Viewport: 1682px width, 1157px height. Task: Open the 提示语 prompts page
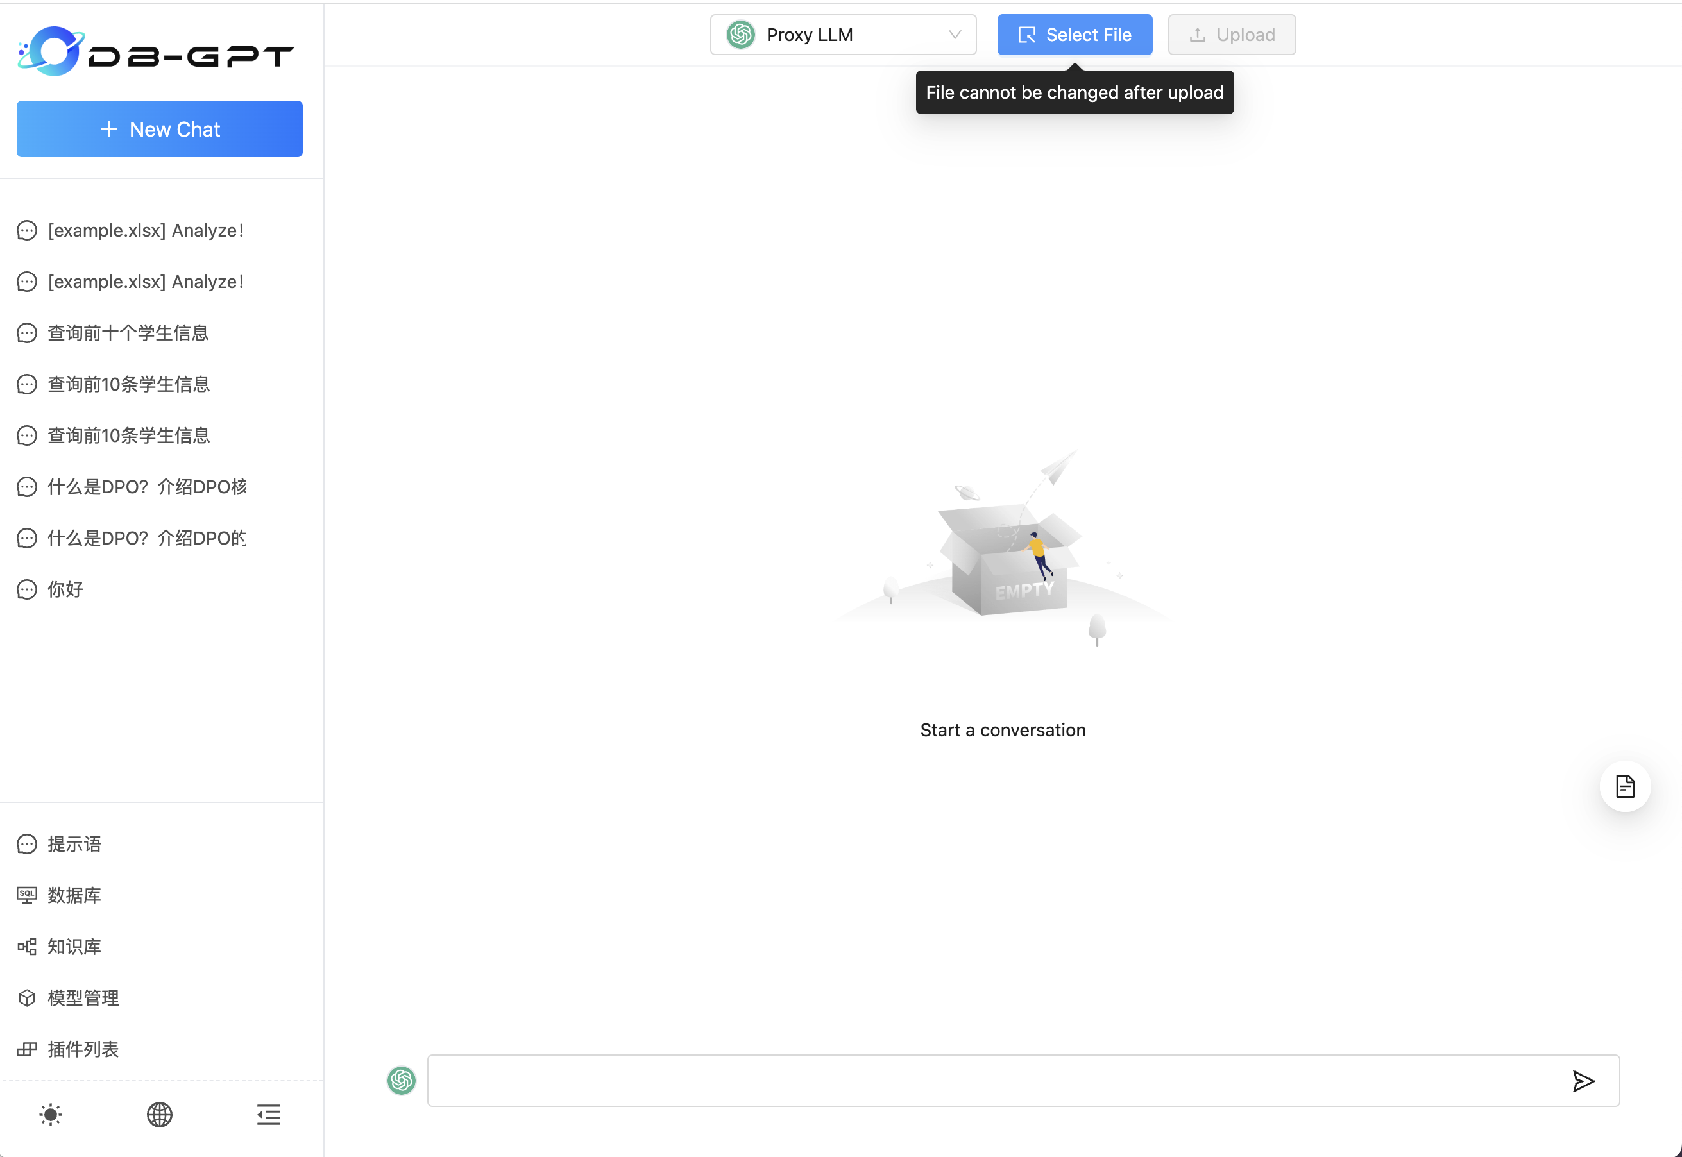click(x=74, y=844)
